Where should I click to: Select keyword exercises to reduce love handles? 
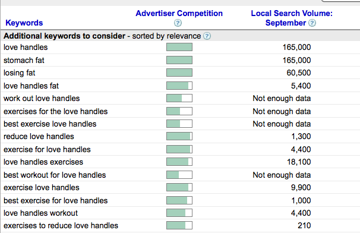tap(61, 226)
